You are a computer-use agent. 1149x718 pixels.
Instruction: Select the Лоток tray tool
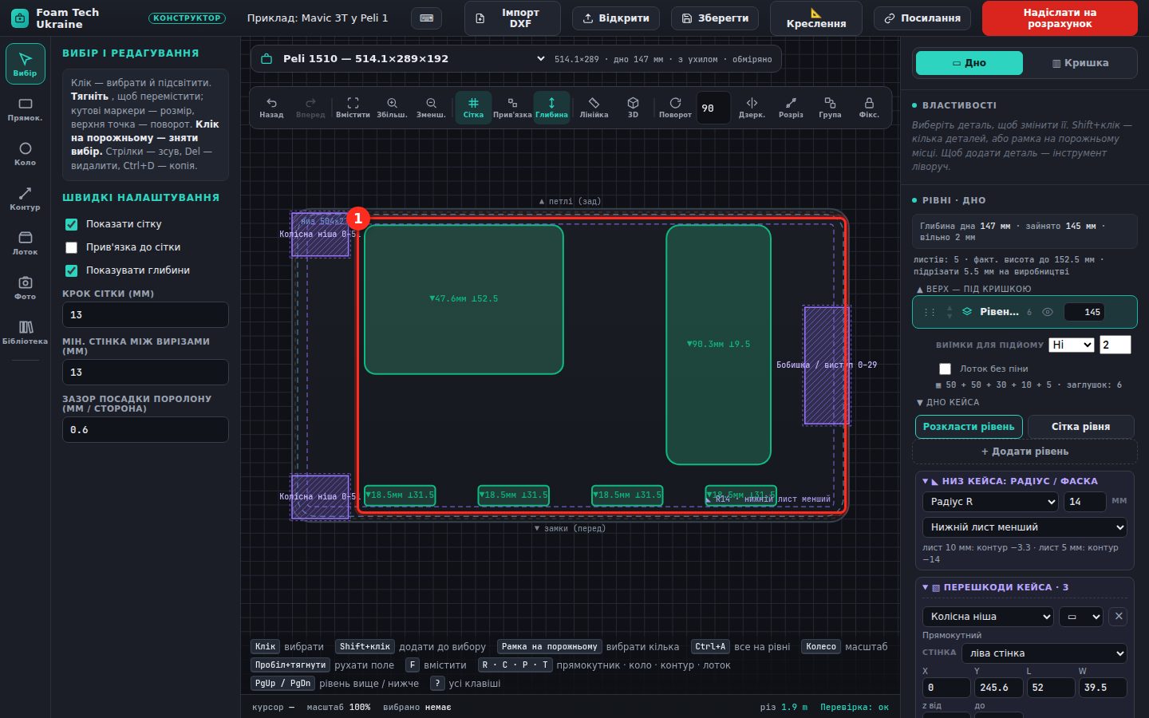click(25, 243)
